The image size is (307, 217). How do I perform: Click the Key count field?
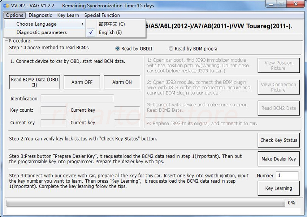tap(53, 110)
